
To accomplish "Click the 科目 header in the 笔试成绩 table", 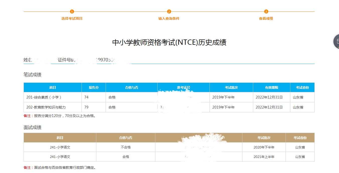I will [x=53, y=87].
